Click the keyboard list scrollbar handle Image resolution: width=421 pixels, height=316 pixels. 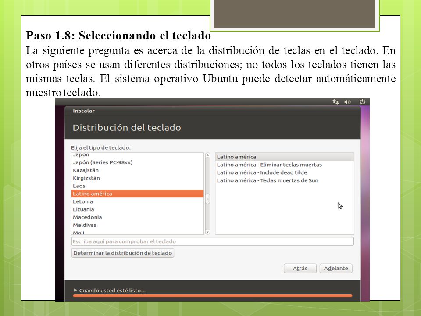tap(207, 199)
